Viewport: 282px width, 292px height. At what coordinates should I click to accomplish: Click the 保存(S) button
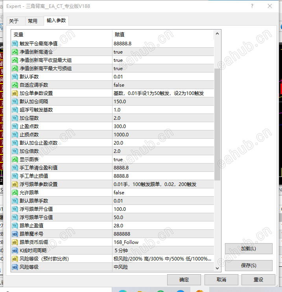249,266
